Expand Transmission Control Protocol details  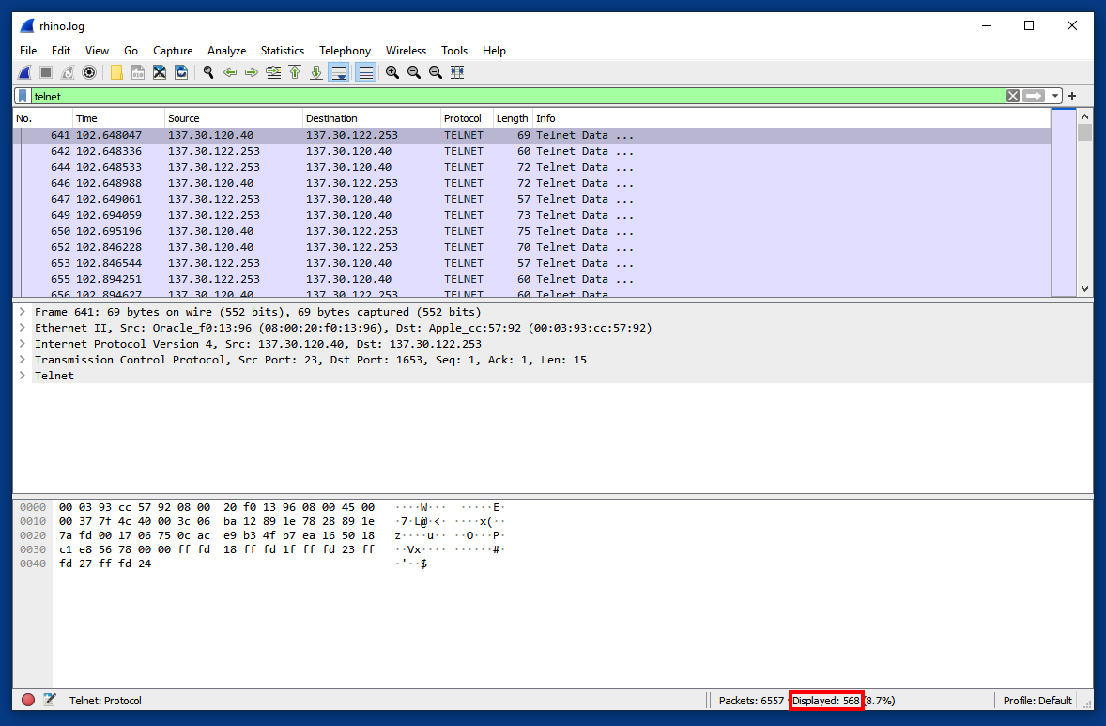22,360
